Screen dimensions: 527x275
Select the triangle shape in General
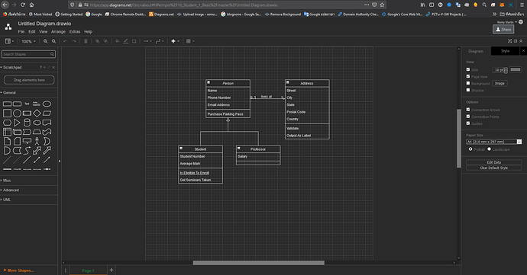click(17, 123)
